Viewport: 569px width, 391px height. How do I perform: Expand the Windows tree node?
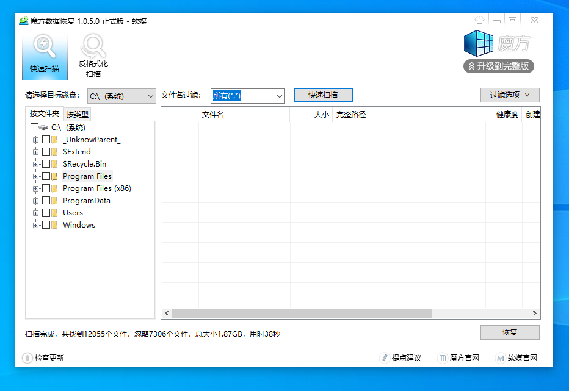point(35,226)
